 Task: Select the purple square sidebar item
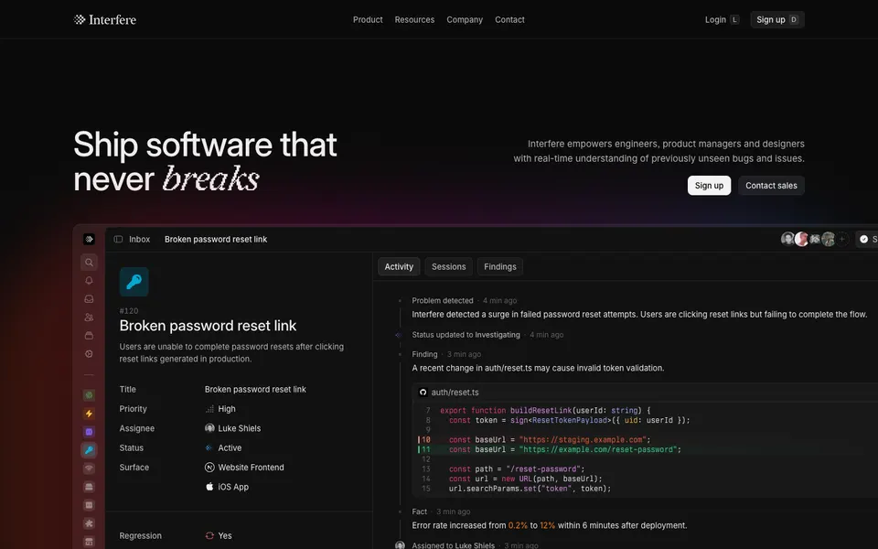pyautogui.click(x=89, y=432)
